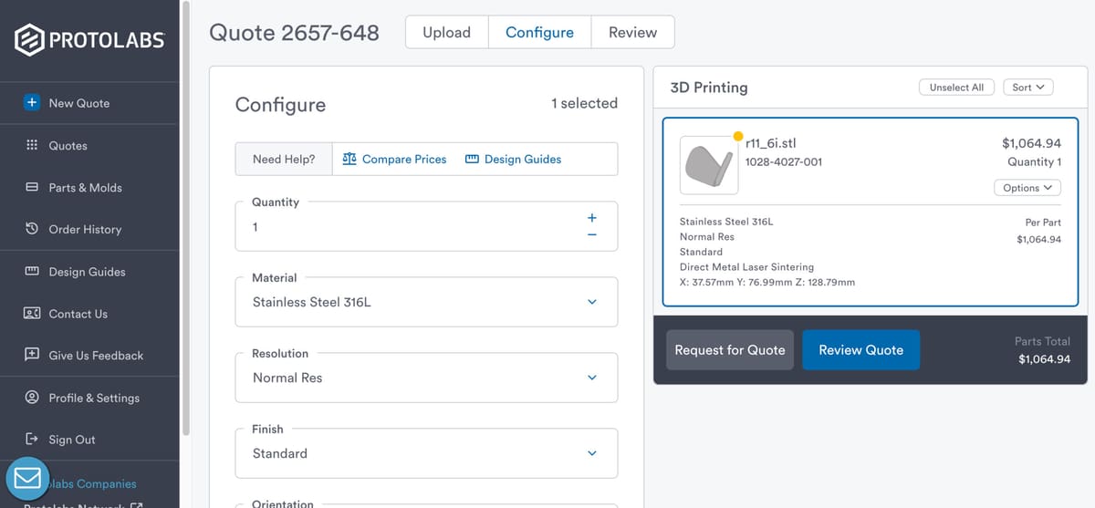Open Design Guides from sidebar
The height and width of the screenshot is (508, 1095).
[x=87, y=271]
